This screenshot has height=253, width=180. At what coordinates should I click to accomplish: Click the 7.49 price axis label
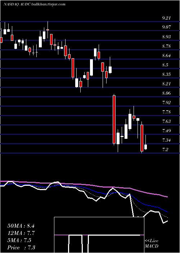[x=166, y=131]
